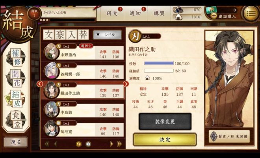Select page 2 of the writer list
The height and width of the screenshot is (158, 260).
88,144
